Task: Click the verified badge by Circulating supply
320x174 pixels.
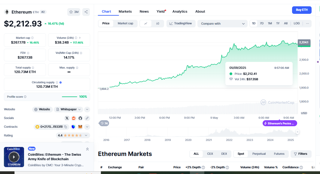Action: tap(61, 82)
